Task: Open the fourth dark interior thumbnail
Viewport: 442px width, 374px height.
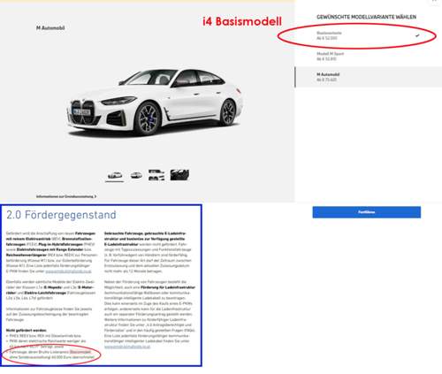Action: 179,175
